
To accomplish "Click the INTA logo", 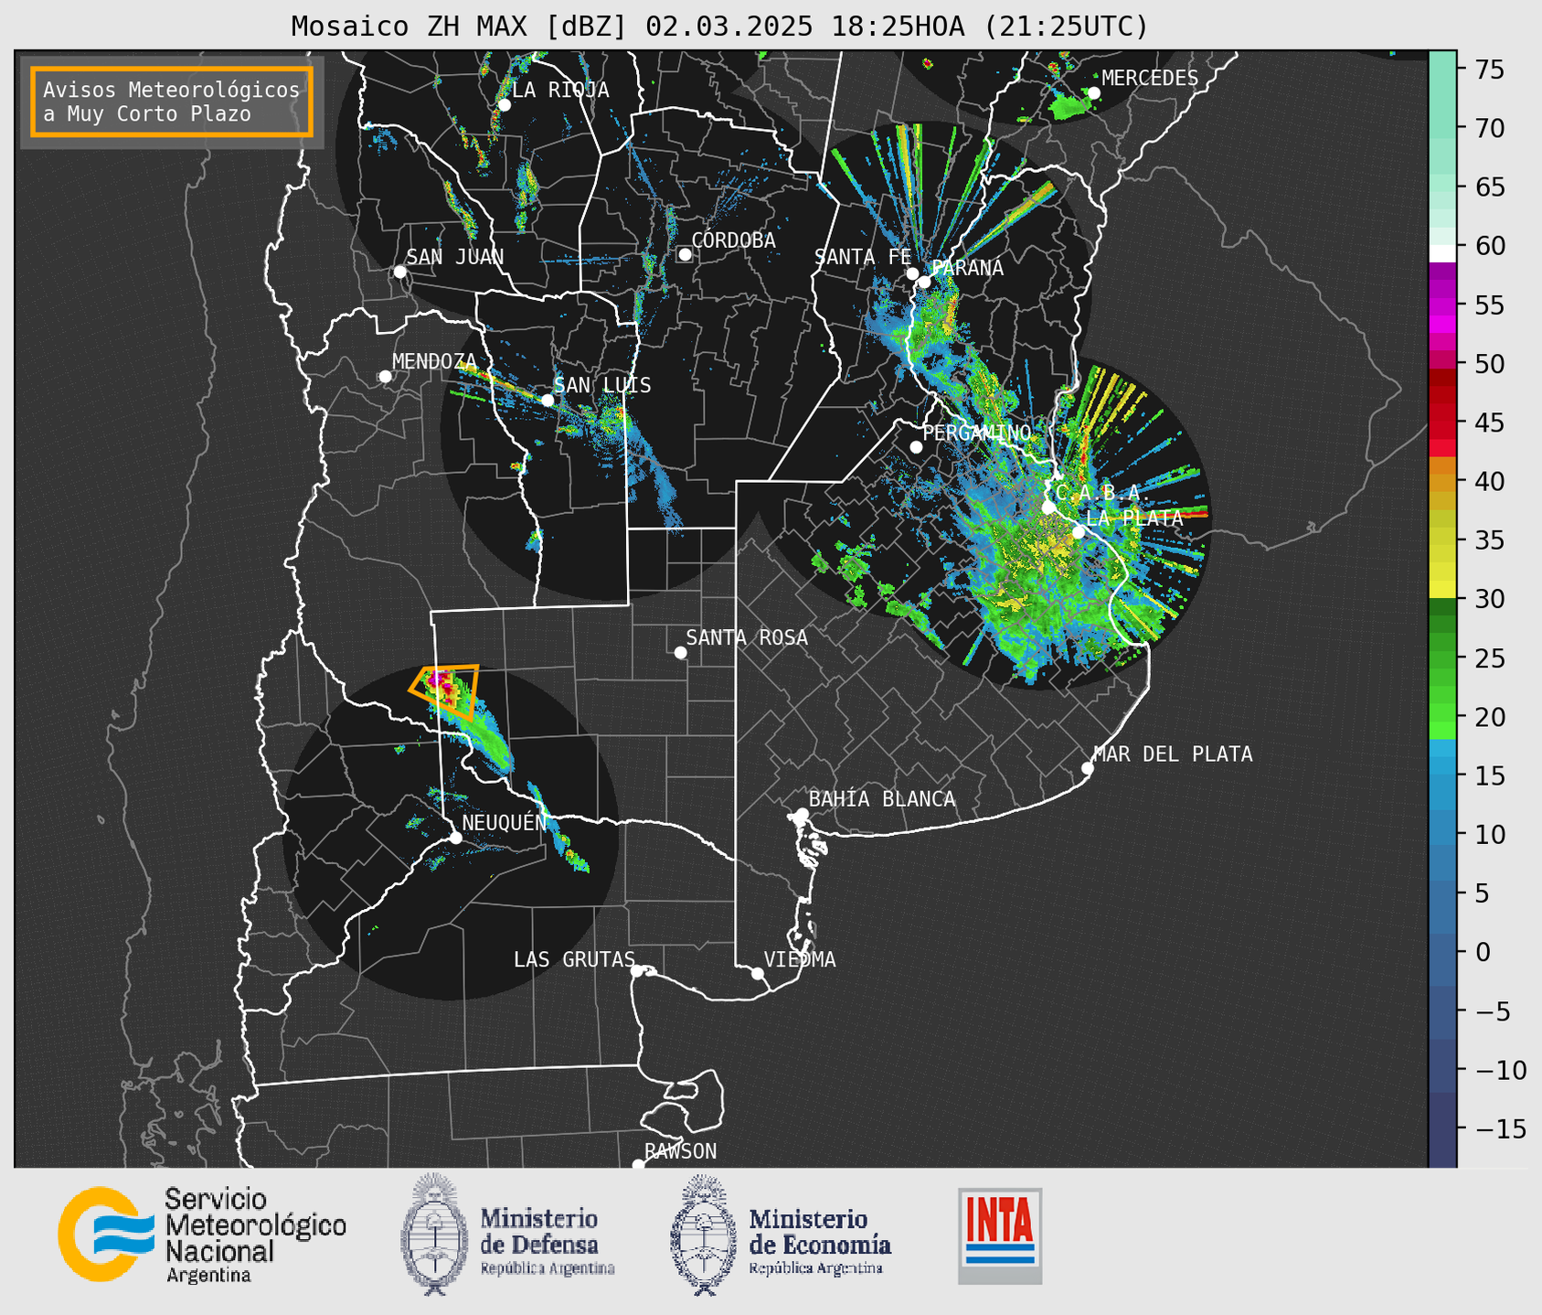I will pyautogui.click(x=1000, y=1235).
